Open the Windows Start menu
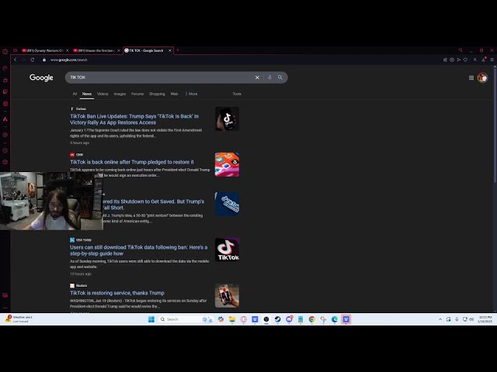 (x=151, y=319)
